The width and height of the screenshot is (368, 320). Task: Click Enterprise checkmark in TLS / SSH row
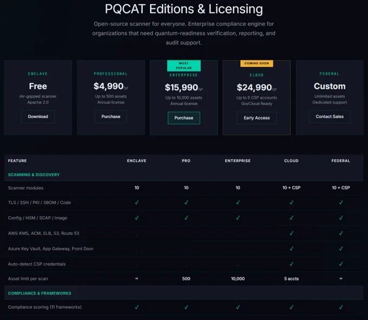238,202
